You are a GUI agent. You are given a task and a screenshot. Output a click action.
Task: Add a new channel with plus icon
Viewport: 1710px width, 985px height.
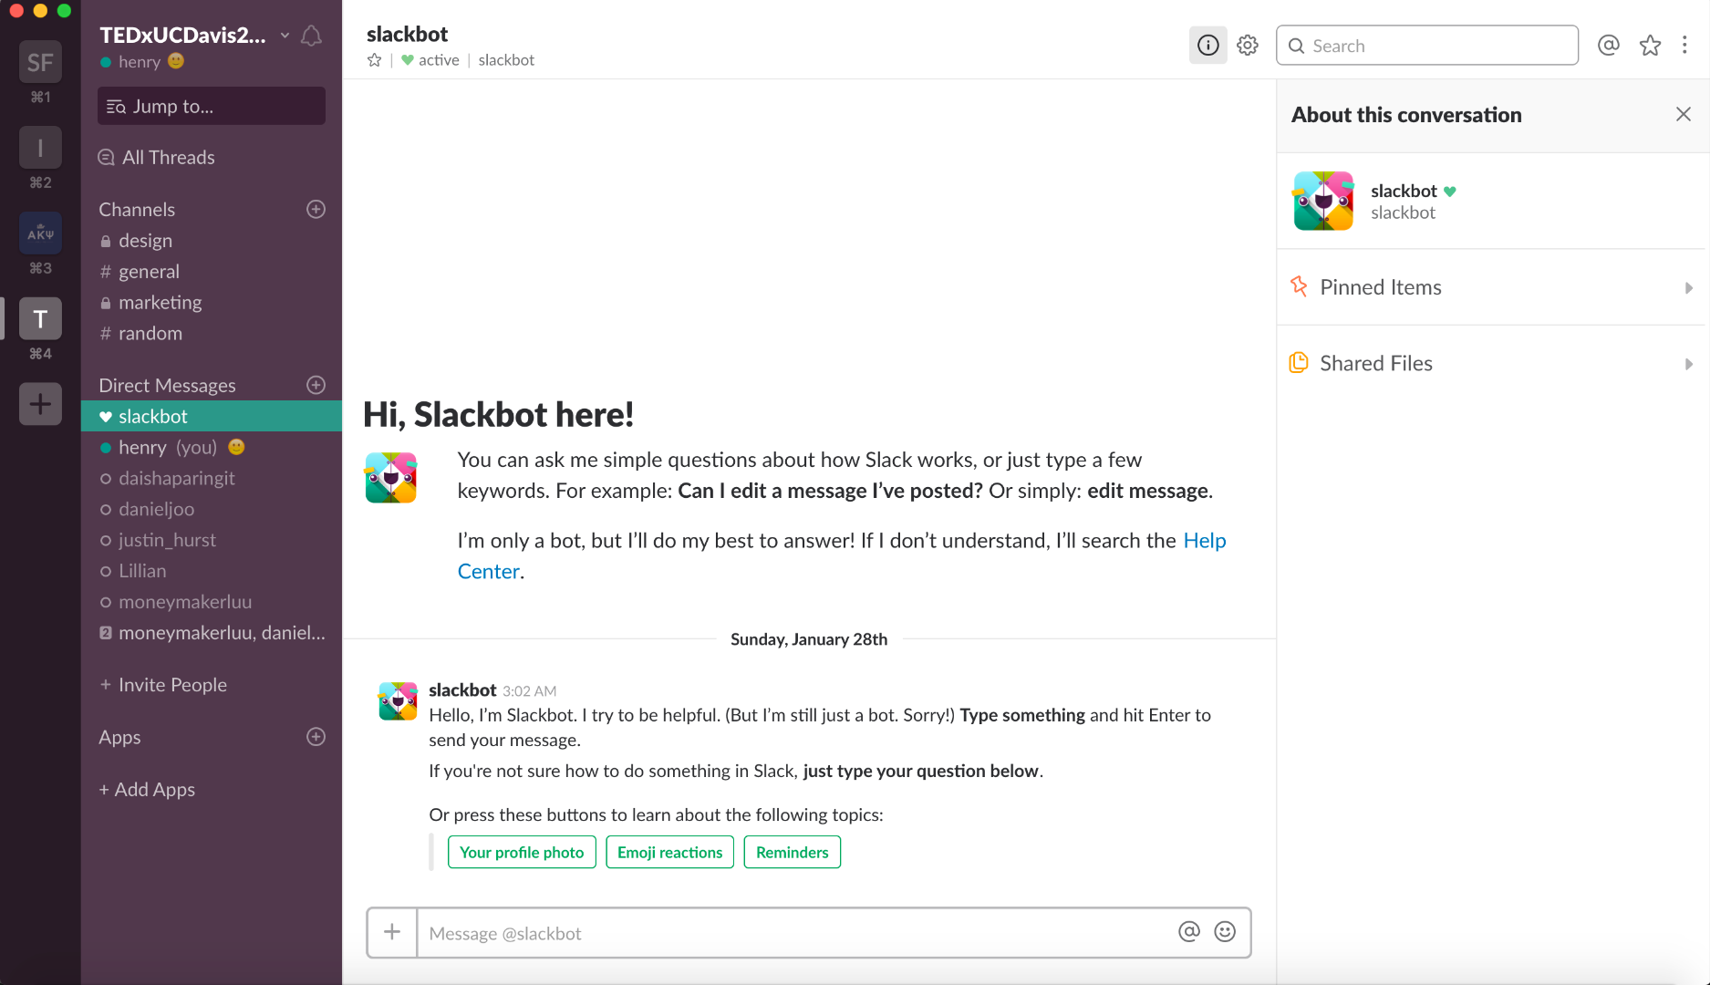[316, 210]
